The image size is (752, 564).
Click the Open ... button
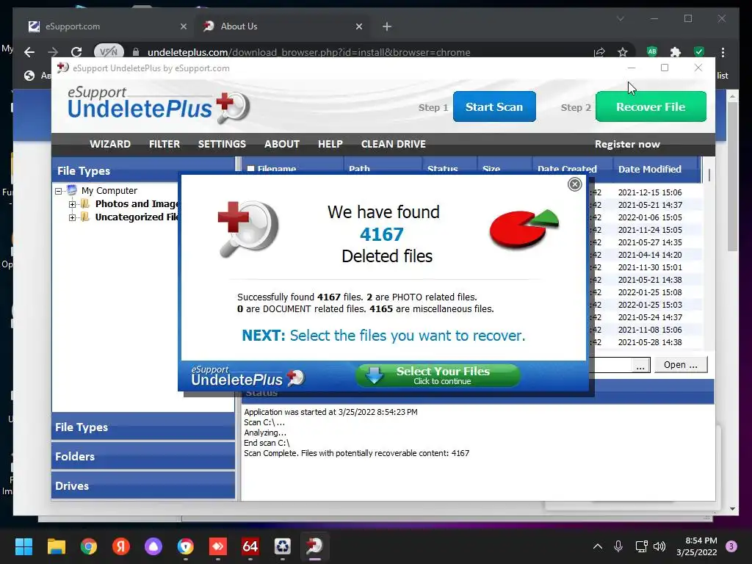click(680, 364)
